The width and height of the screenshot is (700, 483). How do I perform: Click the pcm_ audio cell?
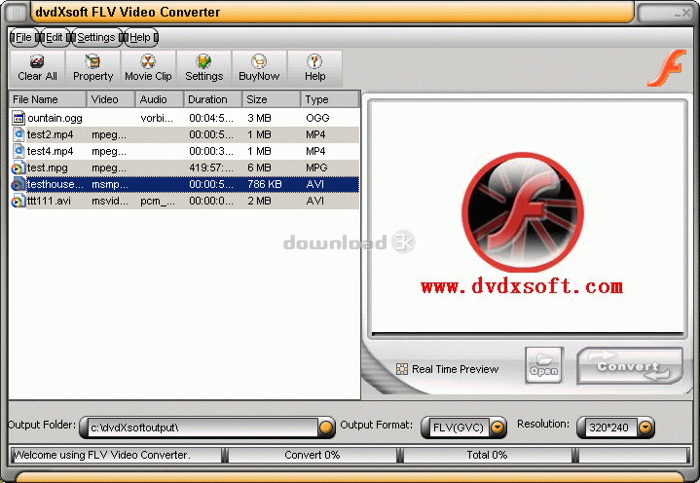tap(158, 201)
